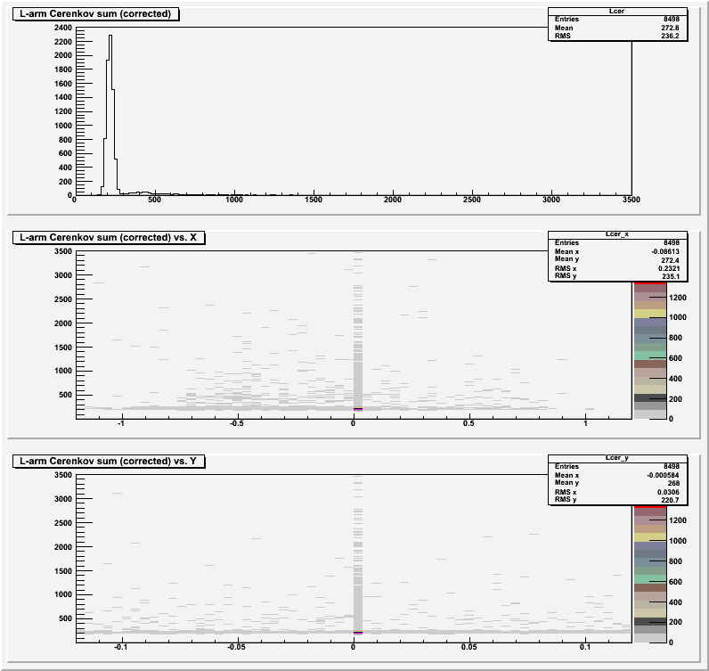Click the RMS value 236.2 in Lcer stats

670,36
